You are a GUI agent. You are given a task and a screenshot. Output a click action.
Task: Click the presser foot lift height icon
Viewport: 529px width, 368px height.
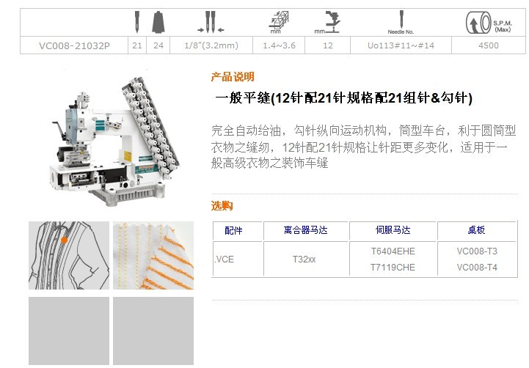pyautogui.click(x=327, y=22)
